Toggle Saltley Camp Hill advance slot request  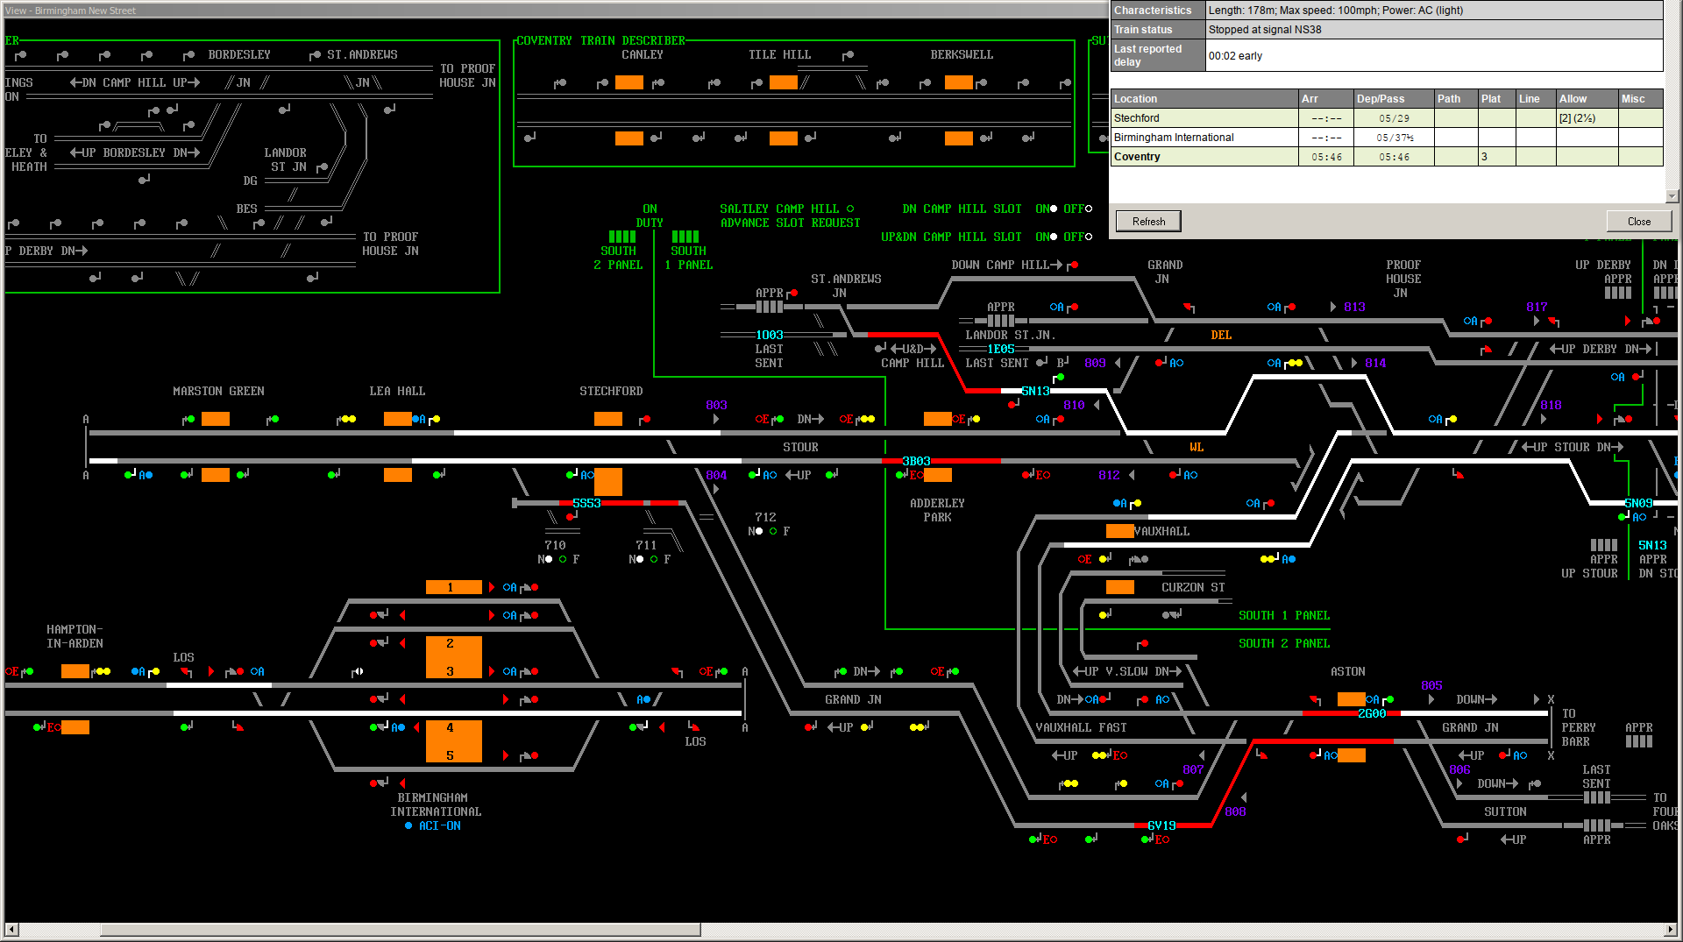tap(849, 209)
